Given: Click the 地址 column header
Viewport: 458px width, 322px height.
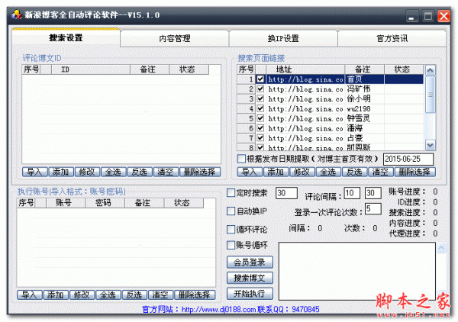Looking at the screenshot, I should point(305,69).
